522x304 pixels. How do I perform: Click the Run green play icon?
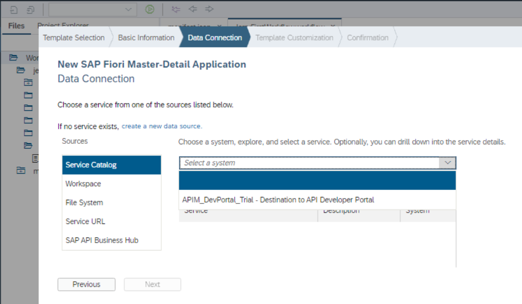150,9
